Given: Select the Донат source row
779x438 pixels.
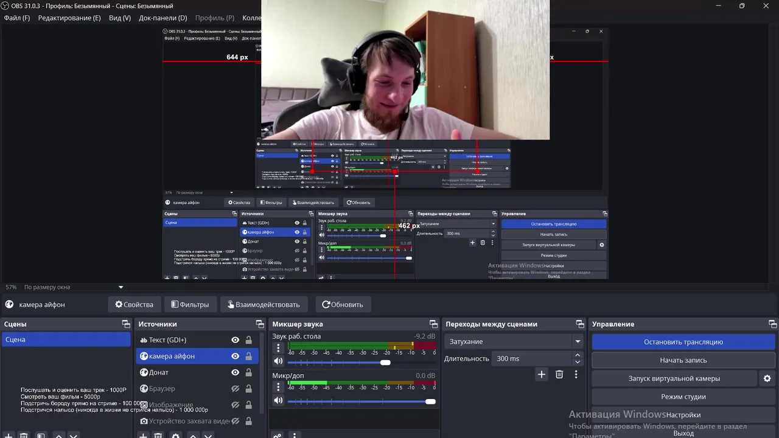Looking at the screenshot, I should pyautogui.click(x=197, y=372).
